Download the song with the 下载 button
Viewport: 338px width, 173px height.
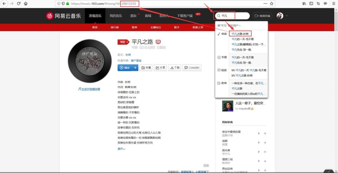point(175,68)
